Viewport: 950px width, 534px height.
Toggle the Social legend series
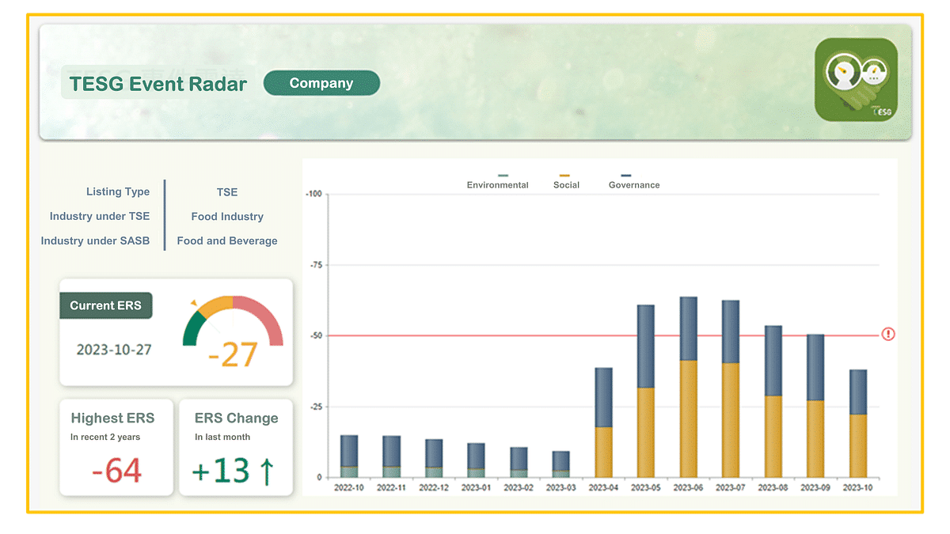(565, 184)
